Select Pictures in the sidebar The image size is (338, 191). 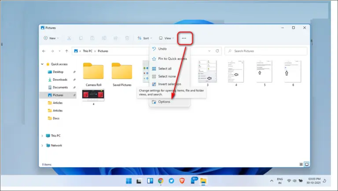(x=58, y=95)
